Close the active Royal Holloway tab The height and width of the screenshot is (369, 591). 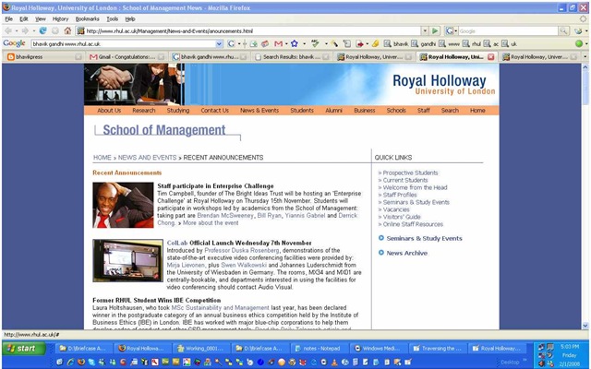tap(490, 57)
